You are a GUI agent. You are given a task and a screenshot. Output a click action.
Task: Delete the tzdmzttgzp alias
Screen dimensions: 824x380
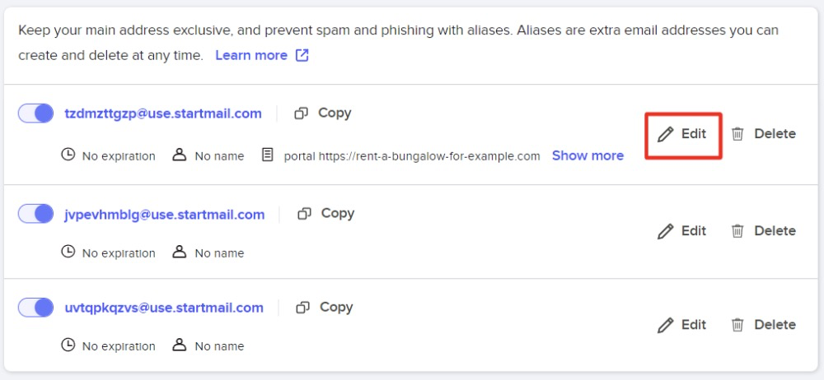point(764,134)
